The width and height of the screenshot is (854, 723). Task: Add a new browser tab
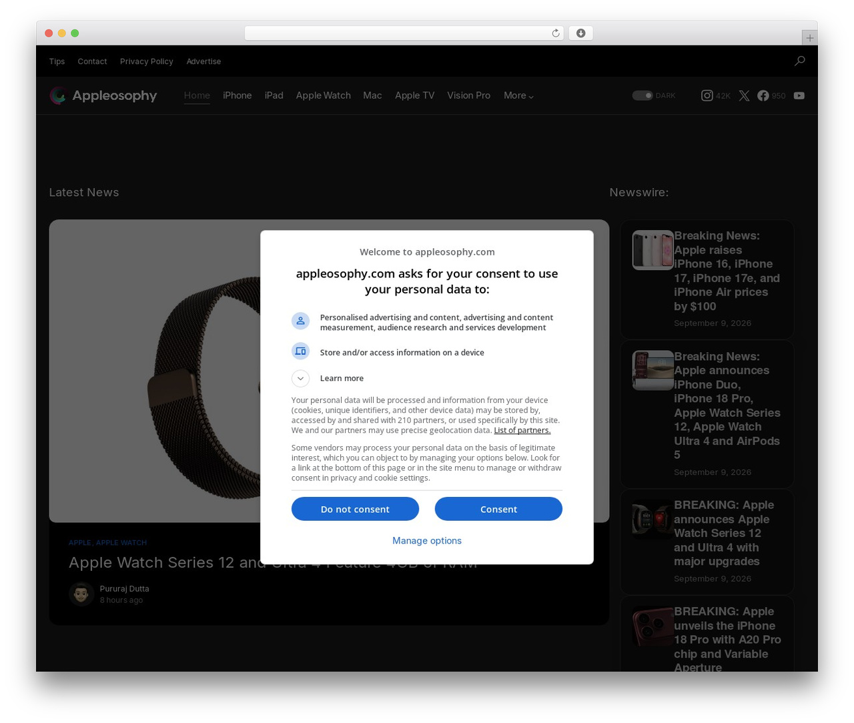pos(809,38)
